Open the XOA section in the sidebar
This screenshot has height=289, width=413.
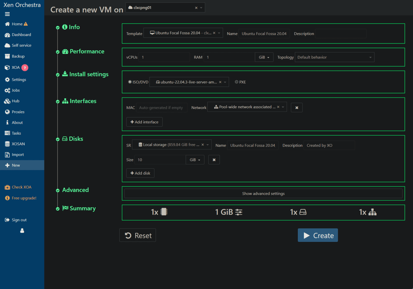pos(7,67)
